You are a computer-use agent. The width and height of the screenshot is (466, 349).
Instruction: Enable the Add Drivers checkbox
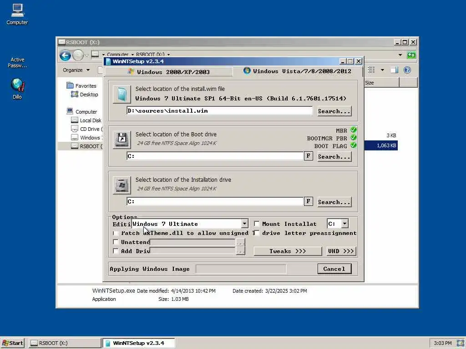(116, 251)
